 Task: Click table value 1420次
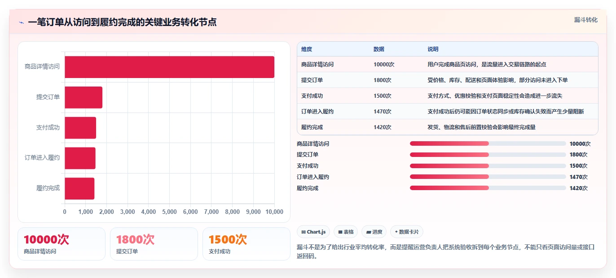[x=383, y=127]
